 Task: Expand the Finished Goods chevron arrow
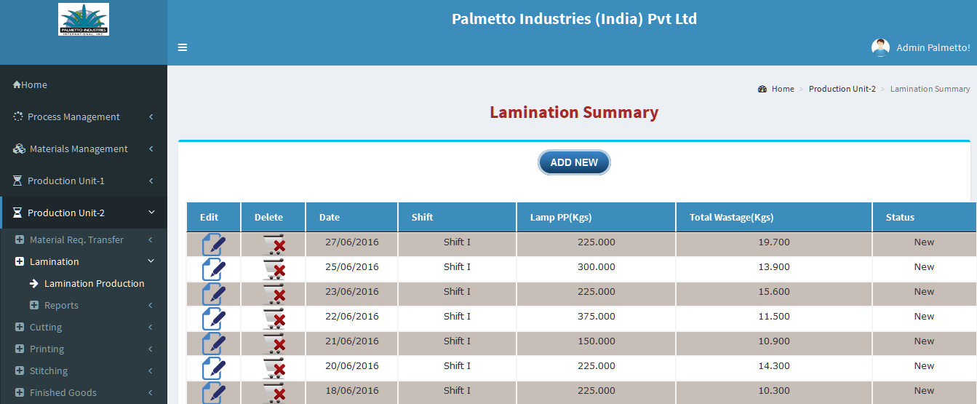[x=151, y=392]
